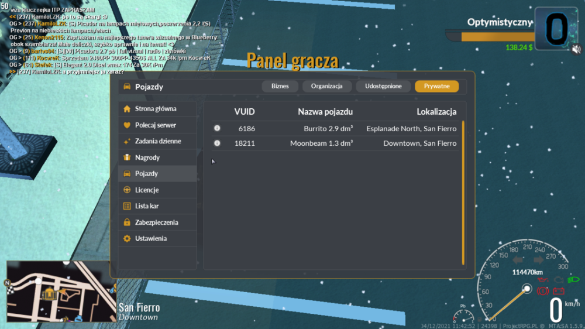Open the Nagrody menu entry
Image resolution: width=585 pixels, height=329 pixels.
click(157, 157)
